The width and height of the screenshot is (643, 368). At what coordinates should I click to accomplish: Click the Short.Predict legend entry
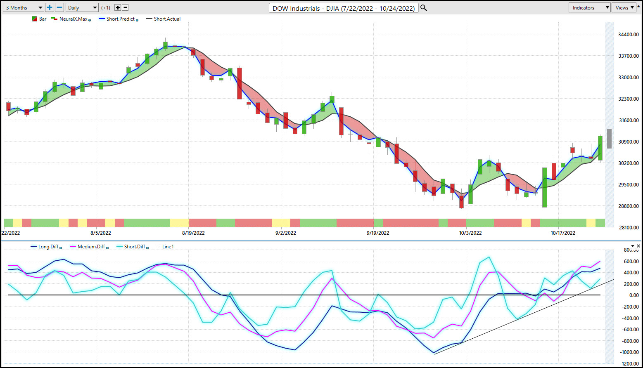point(117,19)
